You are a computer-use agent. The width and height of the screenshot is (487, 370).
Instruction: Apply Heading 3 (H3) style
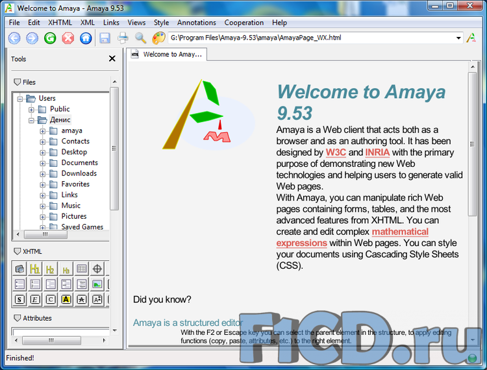point(66,269)
